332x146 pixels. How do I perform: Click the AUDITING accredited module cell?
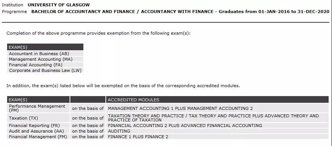tap(217, 131)
